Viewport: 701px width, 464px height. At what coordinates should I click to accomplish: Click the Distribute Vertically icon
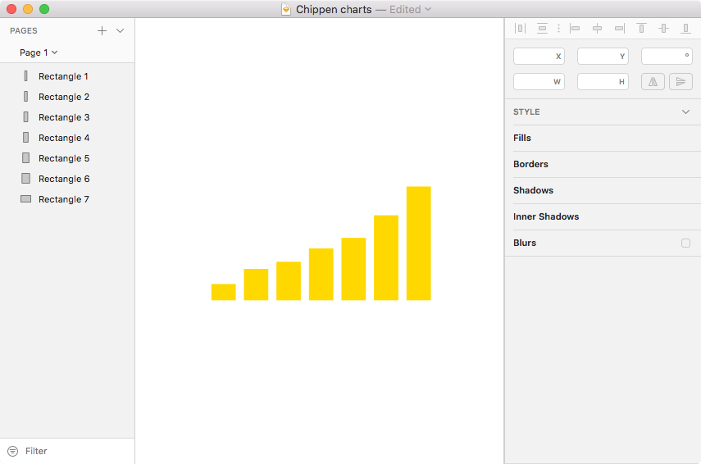click(x=542, y=29)
